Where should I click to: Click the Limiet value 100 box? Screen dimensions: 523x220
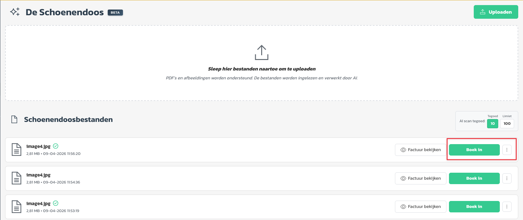coord(507,123)
